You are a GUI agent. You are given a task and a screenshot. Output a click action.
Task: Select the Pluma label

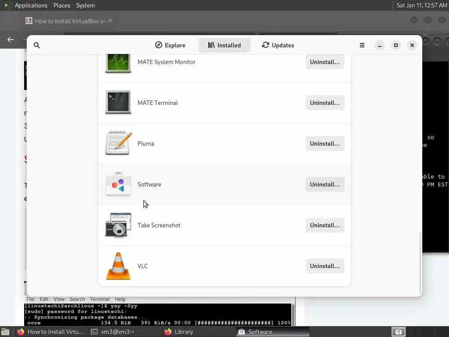pos(146,143)
